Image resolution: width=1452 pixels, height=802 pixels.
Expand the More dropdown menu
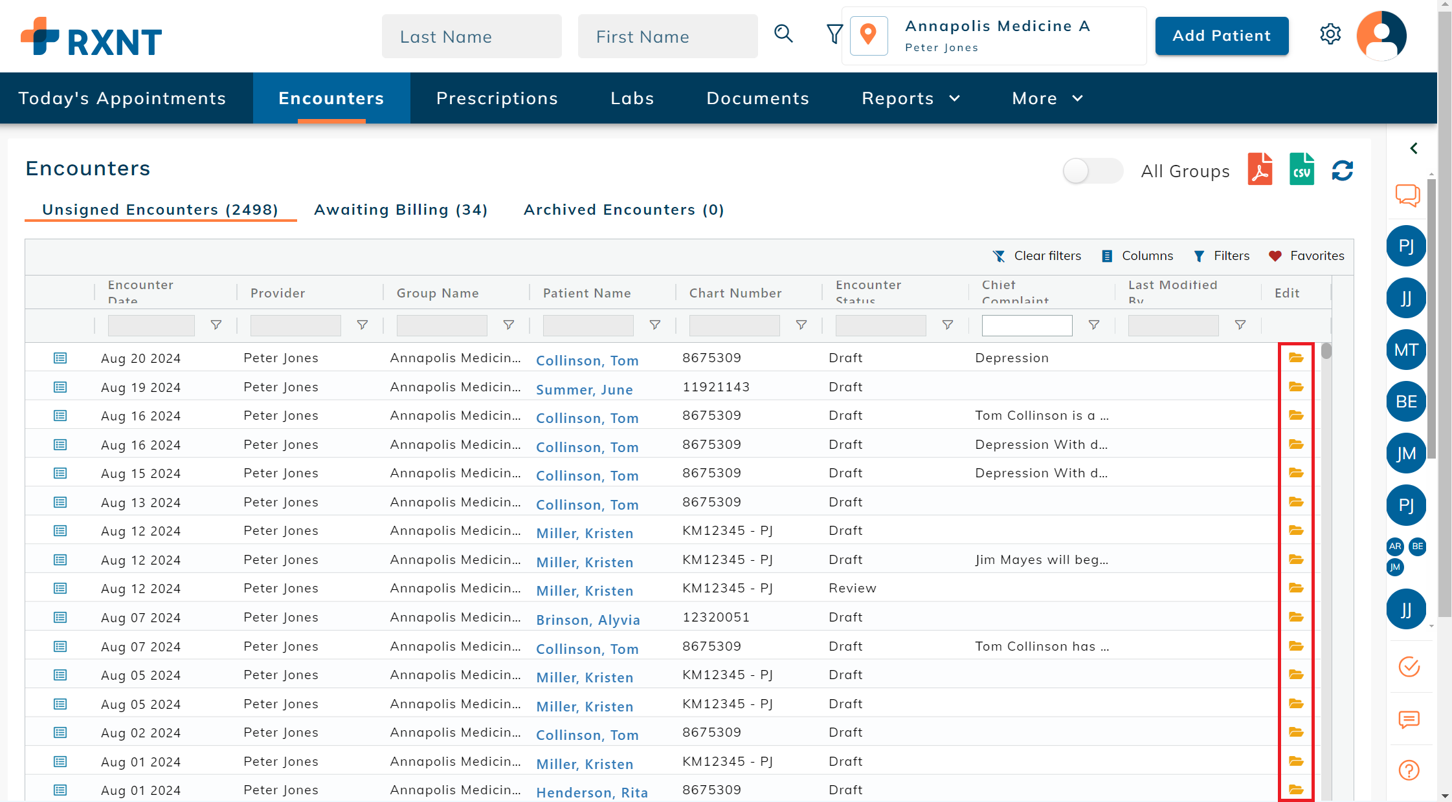[x=1047, y=98]
